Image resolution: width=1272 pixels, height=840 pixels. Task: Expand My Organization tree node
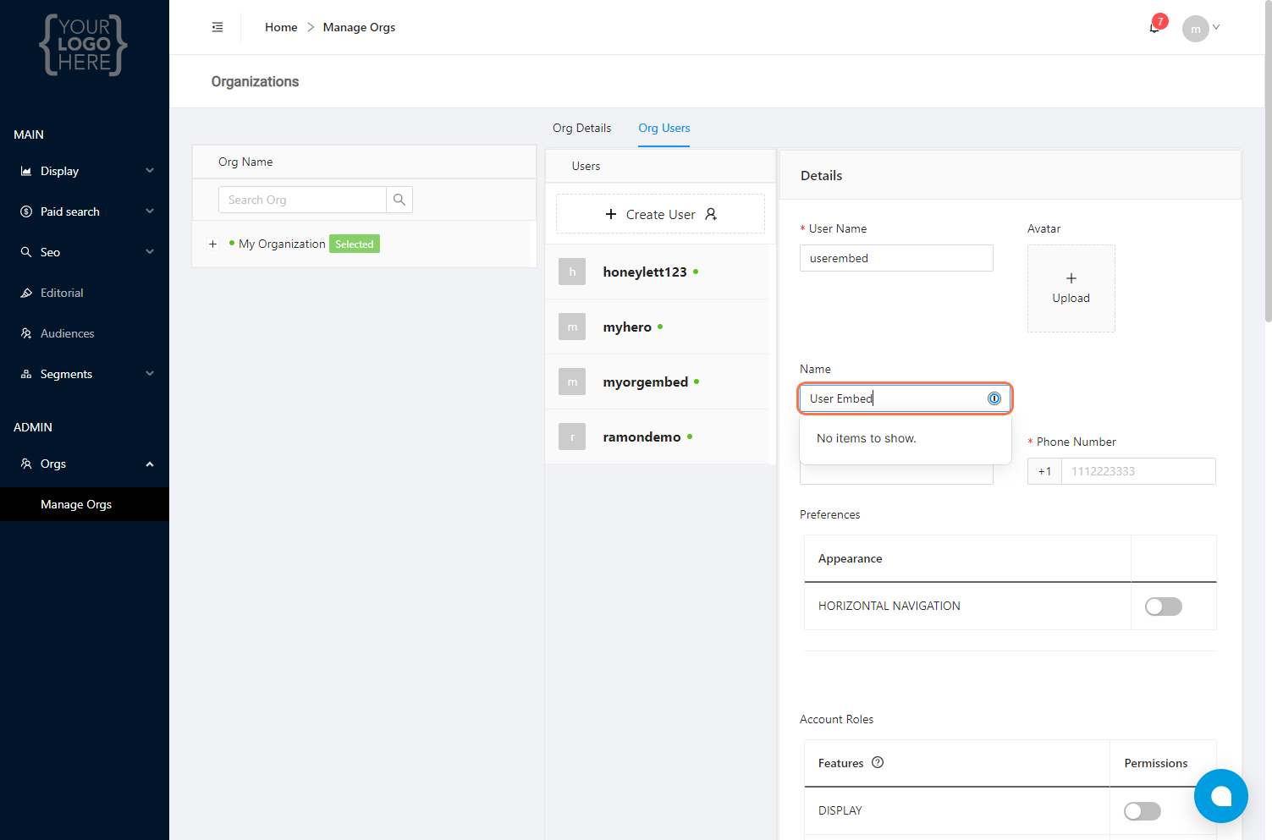[x=213, y=244]
